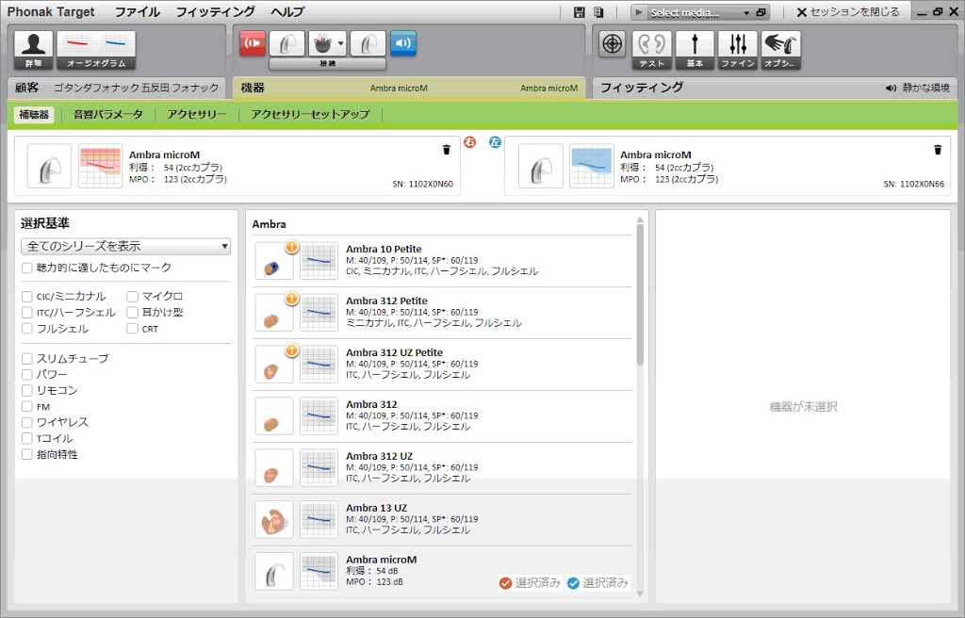Click the scroll-down arrow of device list
This screenshot has width=965, height=618.
[640, 594]
